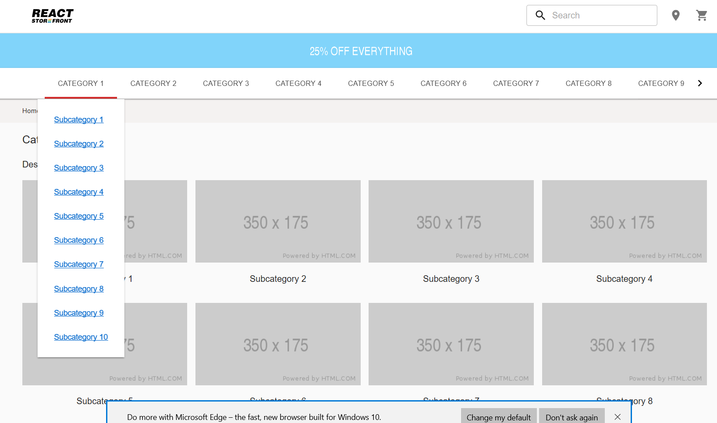The height and width of the screenshot is (423, 717).
Task: Select the Category 9 nav item
Action: click(x=661, y=83)
